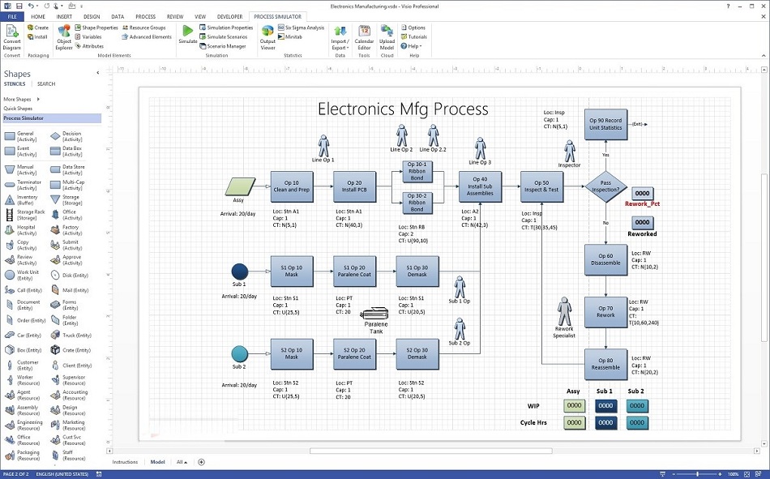Click Shape Properties in Model Elements
The height and width of the screenshot is (479, 770).
point(96,28)
